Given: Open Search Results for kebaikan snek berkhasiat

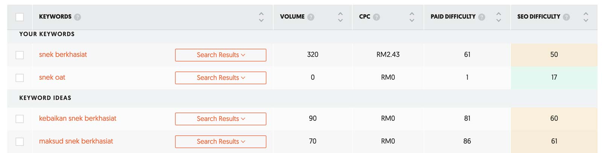Looking at the screenshot, I should (220, 119).
